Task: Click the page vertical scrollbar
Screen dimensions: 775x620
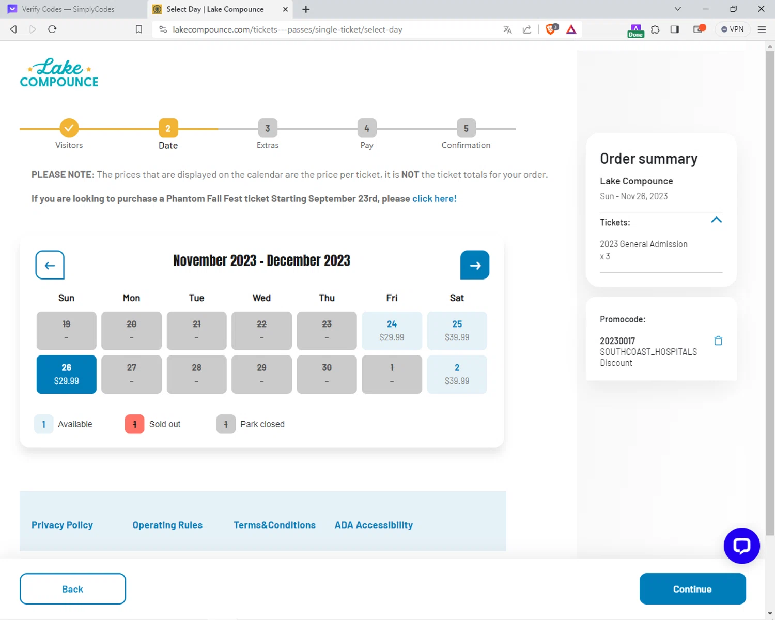Action: click(x=770, y=295)
